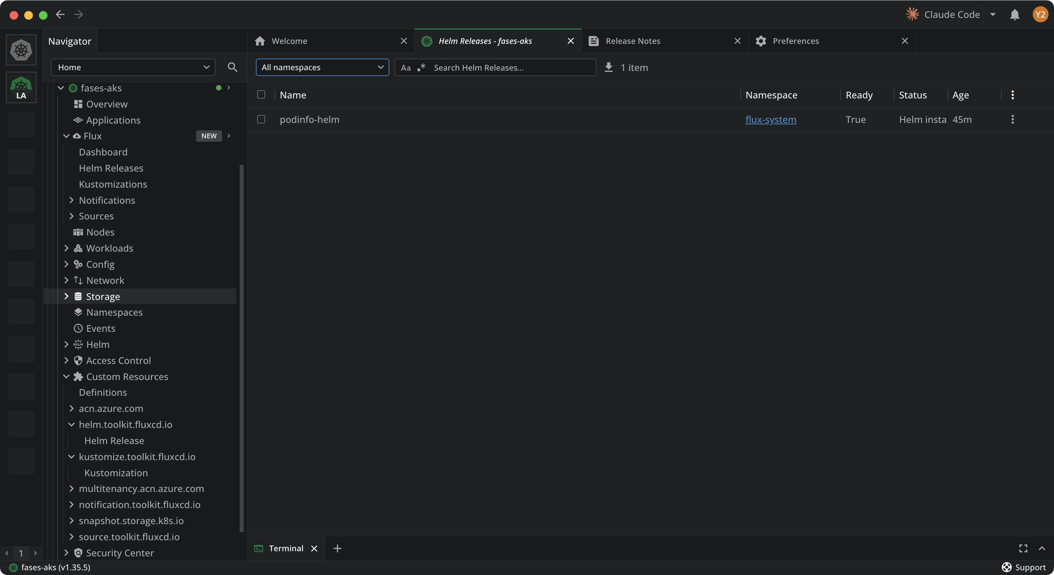Select the LA cluster hotbar icon
Viewport: 1054px width, 575px height.
(21, 87)
